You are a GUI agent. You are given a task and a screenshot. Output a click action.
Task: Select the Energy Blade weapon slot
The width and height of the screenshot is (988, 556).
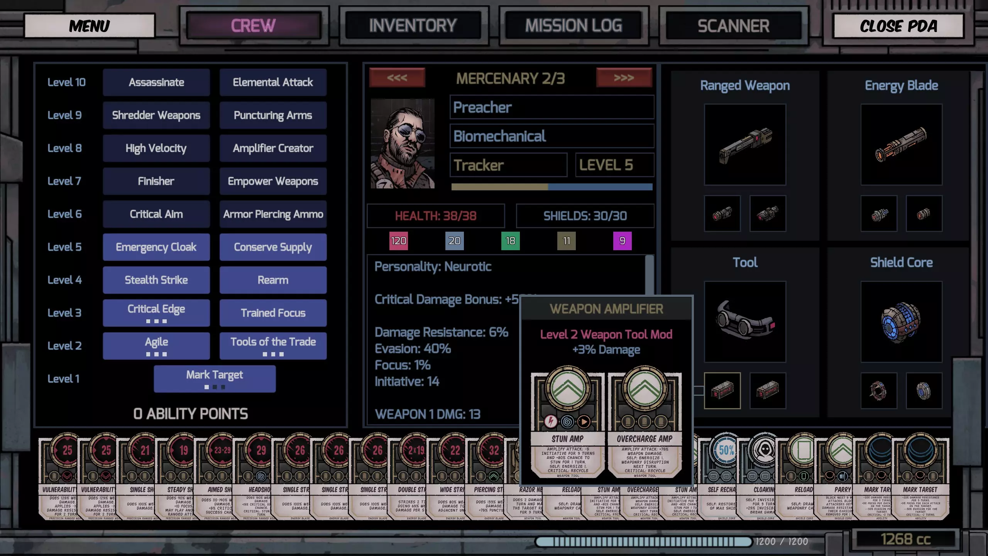[x=901, y=144]
